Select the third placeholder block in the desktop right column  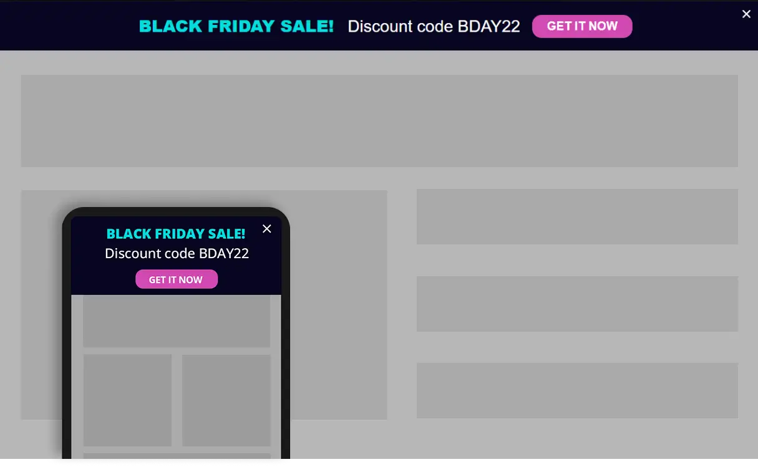577,390
